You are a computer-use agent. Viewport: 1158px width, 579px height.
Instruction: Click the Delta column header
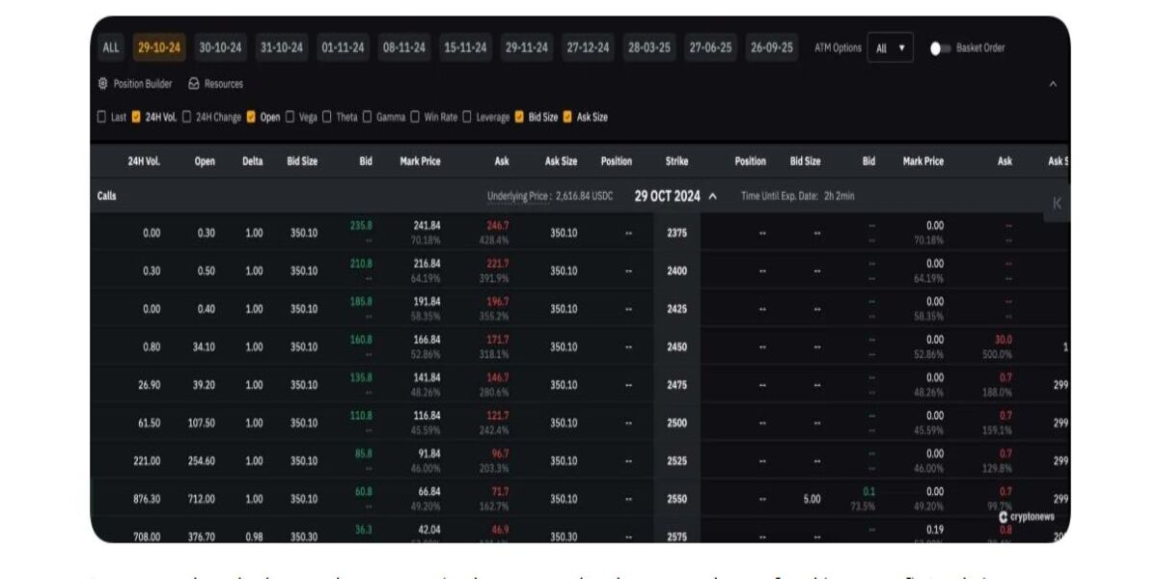pos(253,161)
